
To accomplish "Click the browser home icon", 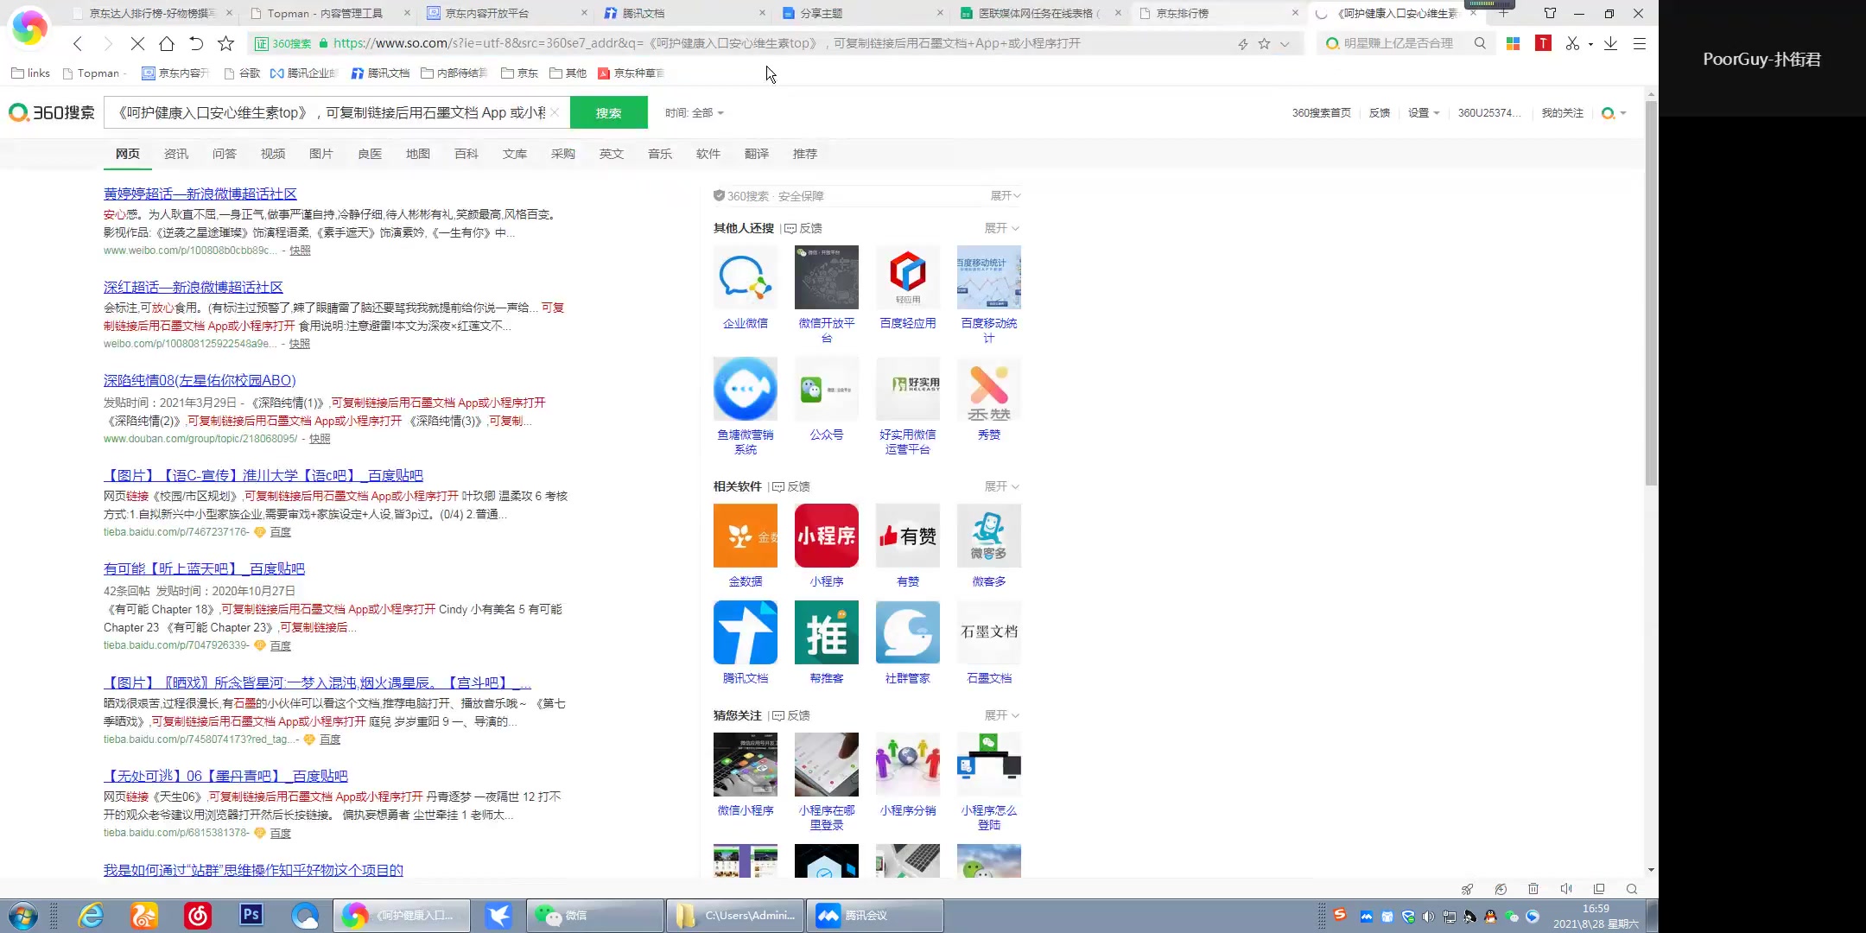I will [x=167, y=43].
